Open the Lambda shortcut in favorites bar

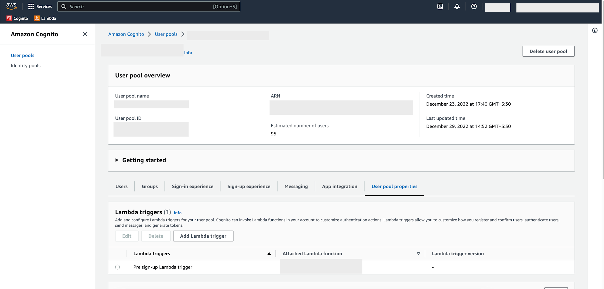pyautogui.click(x=45, y=18)
